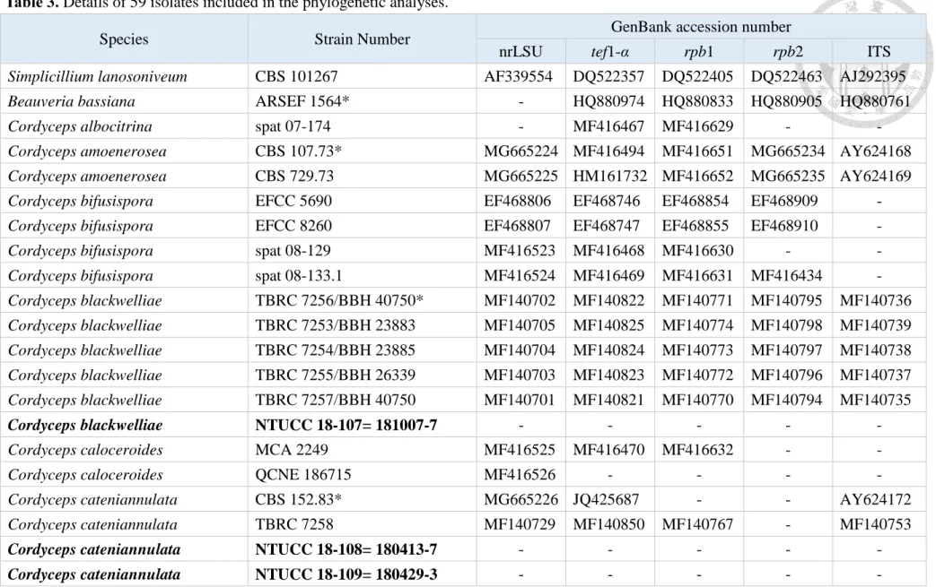
Task: Click accession JQ425687
Action: [x=606, y=500]
